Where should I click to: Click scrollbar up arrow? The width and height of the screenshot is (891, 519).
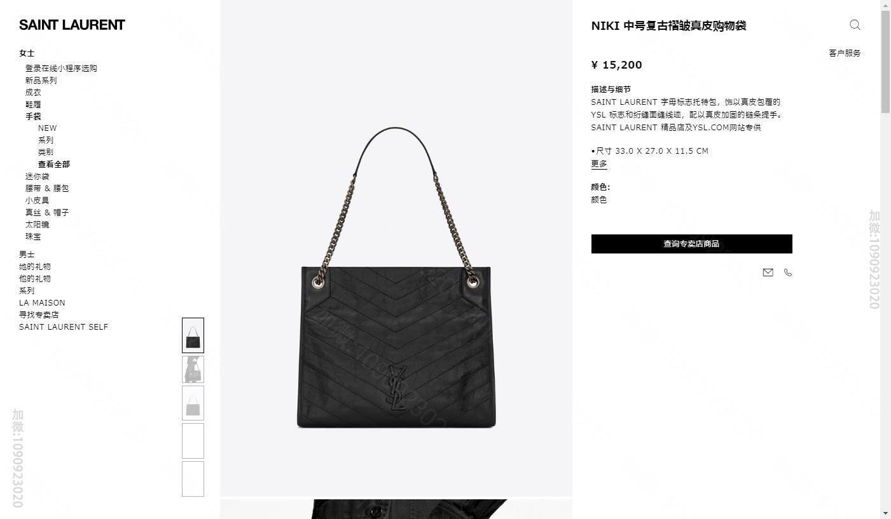tap(885, 5)
